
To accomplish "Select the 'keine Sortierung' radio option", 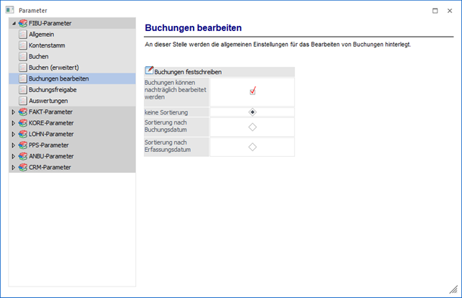I will pyautogui.click(x=253, y=112).
